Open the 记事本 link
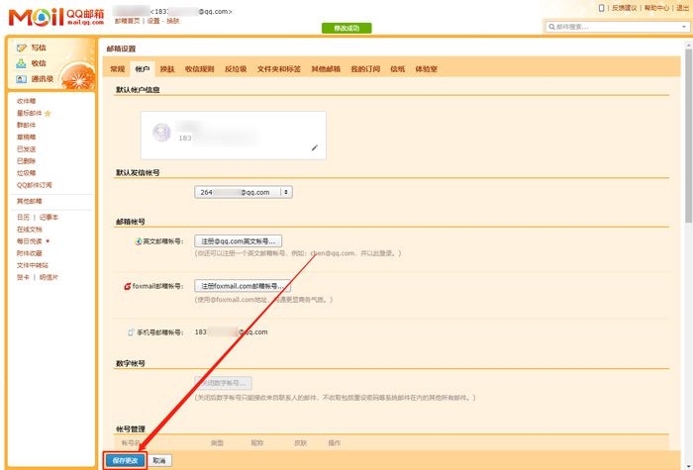Image resolution: width=693 pixels, height=470 pixels. point(49,218)
